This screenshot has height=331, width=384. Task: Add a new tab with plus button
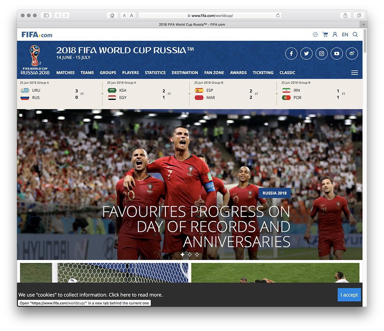(x=363, y=25)
